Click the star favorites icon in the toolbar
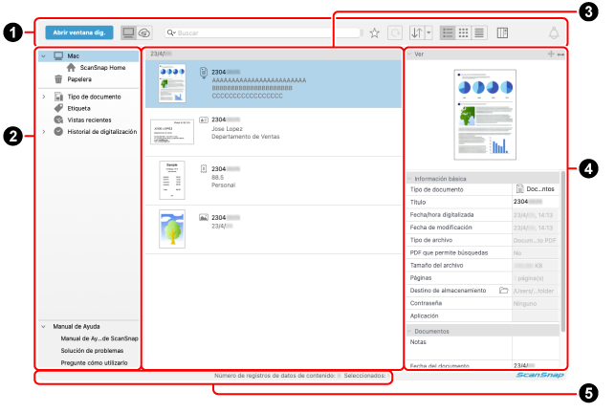The height and width of the screenshot is (413, 615). 375,33
